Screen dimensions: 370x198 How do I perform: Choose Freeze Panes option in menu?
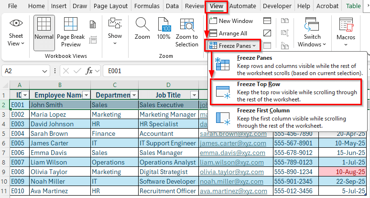pyautogui.click(x=287, y=66)
